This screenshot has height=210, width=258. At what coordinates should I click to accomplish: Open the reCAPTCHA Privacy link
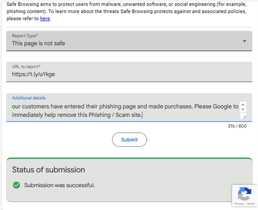239,204
